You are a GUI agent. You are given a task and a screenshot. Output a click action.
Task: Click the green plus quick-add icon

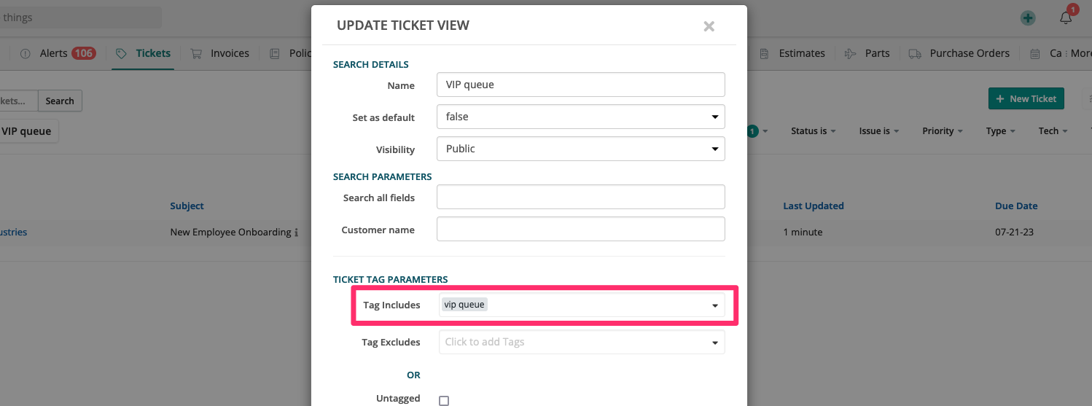[x=1028, y=18]
